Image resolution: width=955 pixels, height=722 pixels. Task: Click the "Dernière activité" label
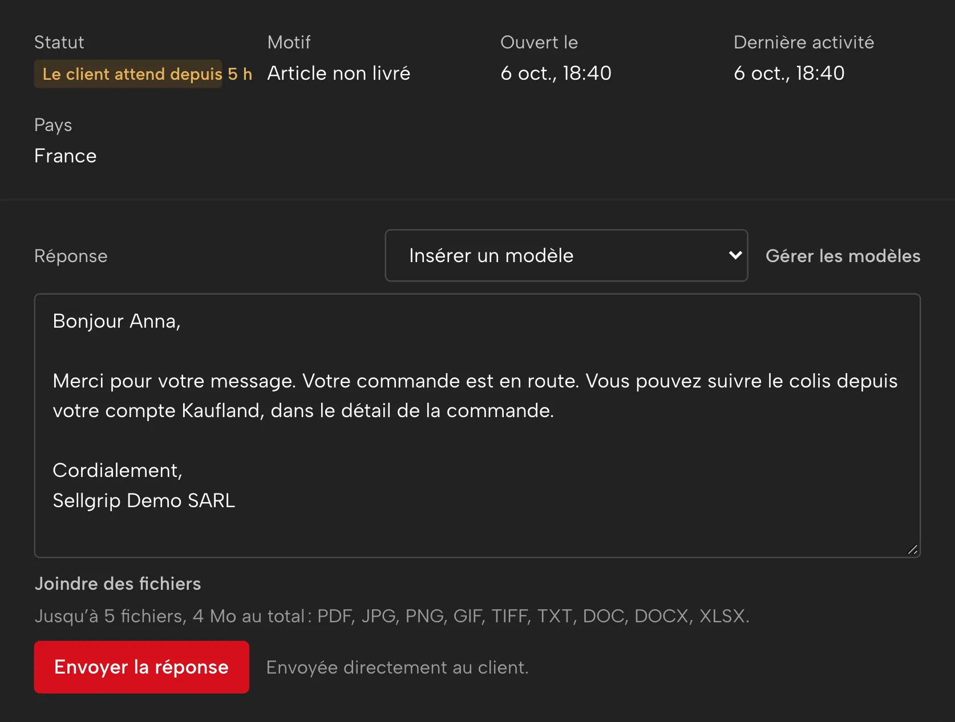point(804,42)
